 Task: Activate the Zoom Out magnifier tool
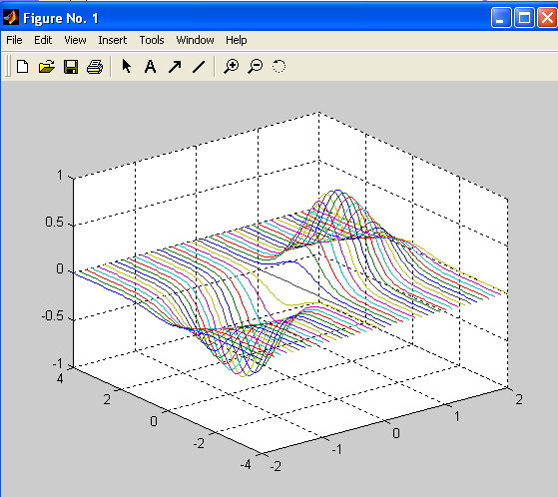[256, 67]
